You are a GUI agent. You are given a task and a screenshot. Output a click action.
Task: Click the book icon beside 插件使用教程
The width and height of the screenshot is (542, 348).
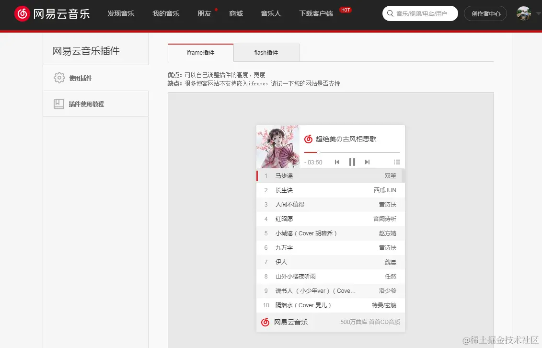pyautogui.click(x=59, y=104)
